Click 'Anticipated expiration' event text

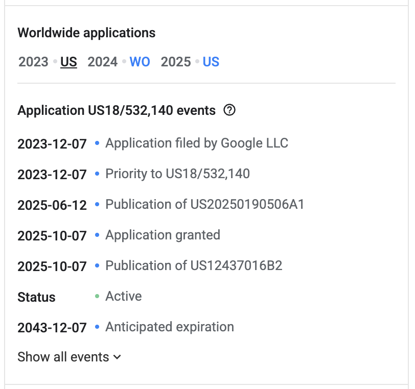(x=170, y=327)
